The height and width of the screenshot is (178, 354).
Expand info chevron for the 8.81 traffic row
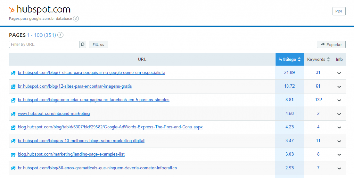(x=339, y=100)
